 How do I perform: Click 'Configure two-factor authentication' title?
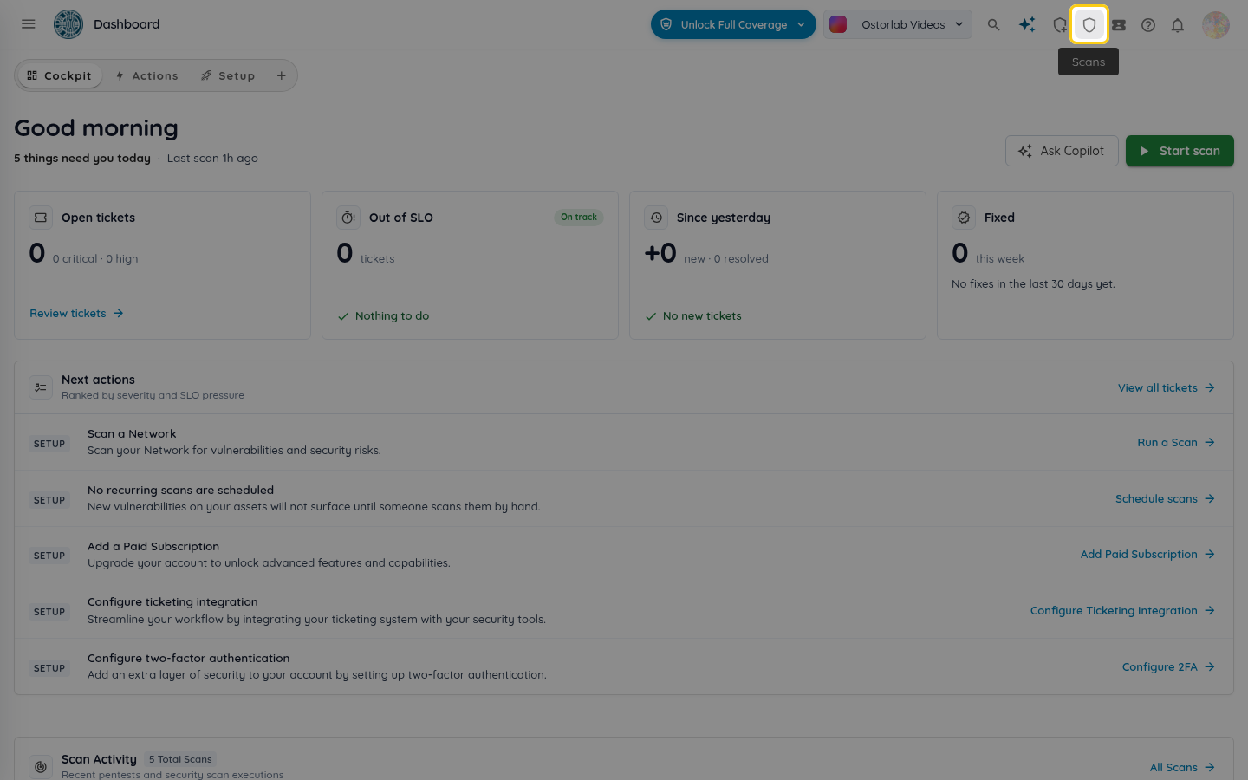click(189, 659)
